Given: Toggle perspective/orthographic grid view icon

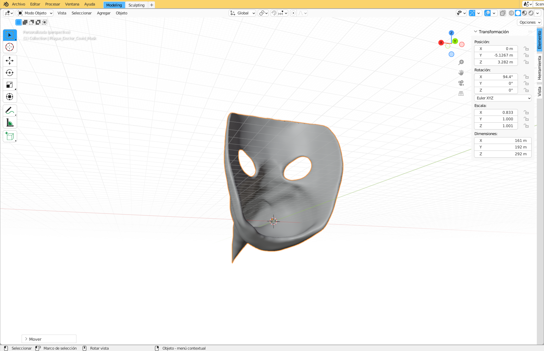Looking at the screenshot, I should coord(461,93).
